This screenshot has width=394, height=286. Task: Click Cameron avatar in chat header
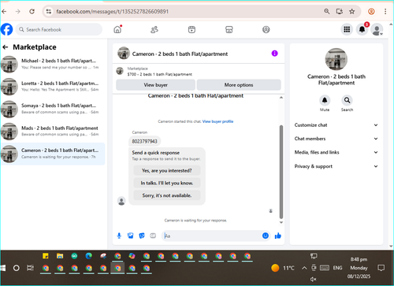124,54
